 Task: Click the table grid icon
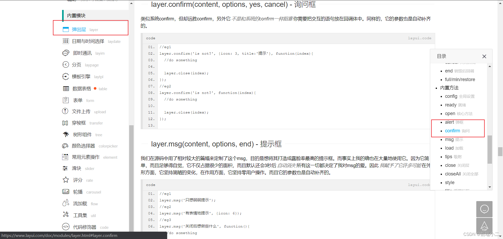coord(66,89)
